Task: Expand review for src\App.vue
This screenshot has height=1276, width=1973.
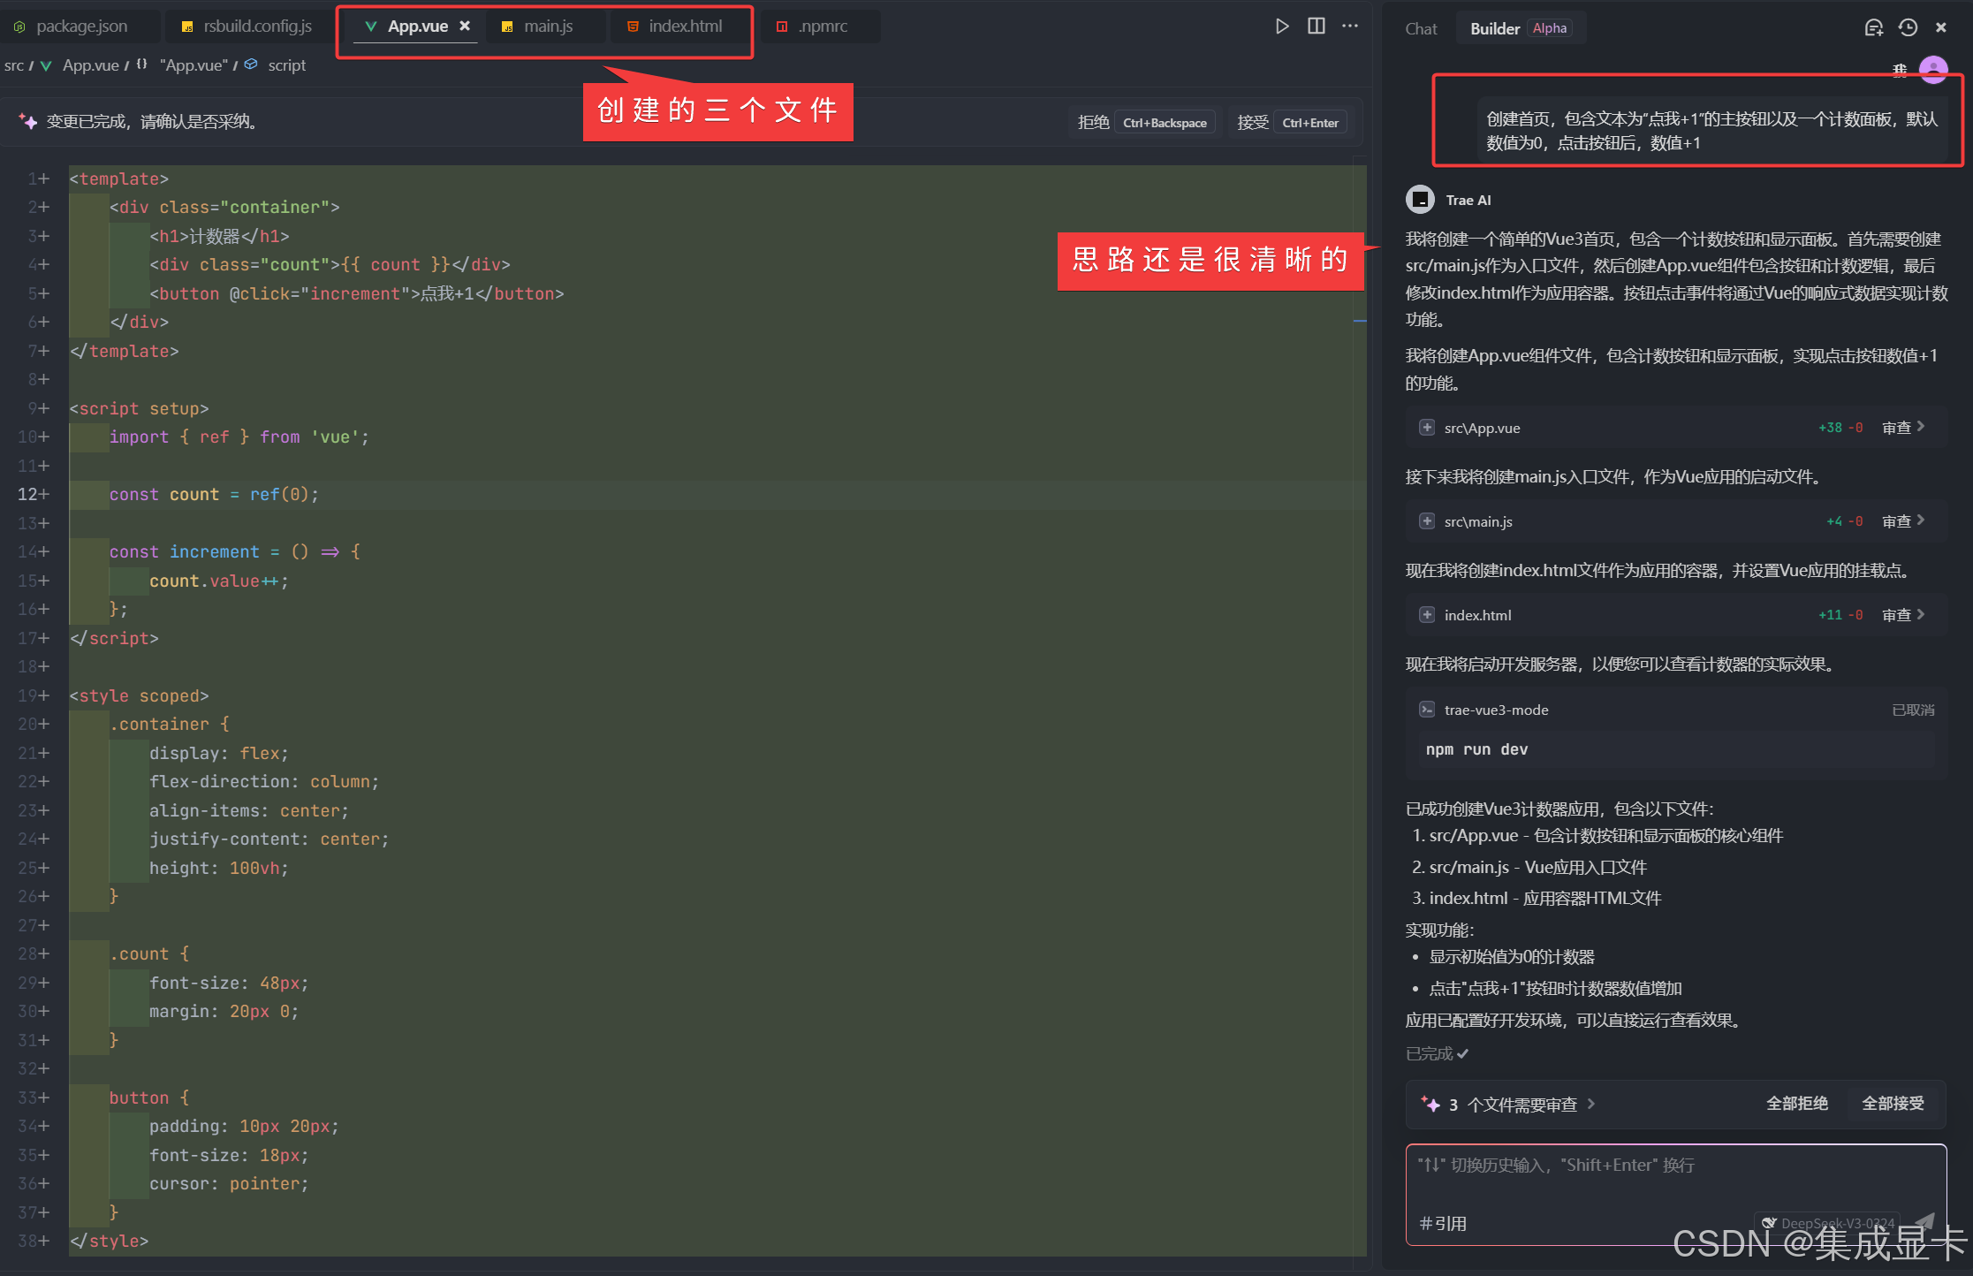Action: [x=1902, y=428]
